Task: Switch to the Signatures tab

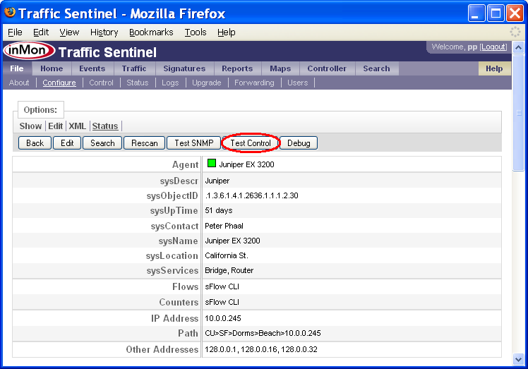Action: (184, 68)
